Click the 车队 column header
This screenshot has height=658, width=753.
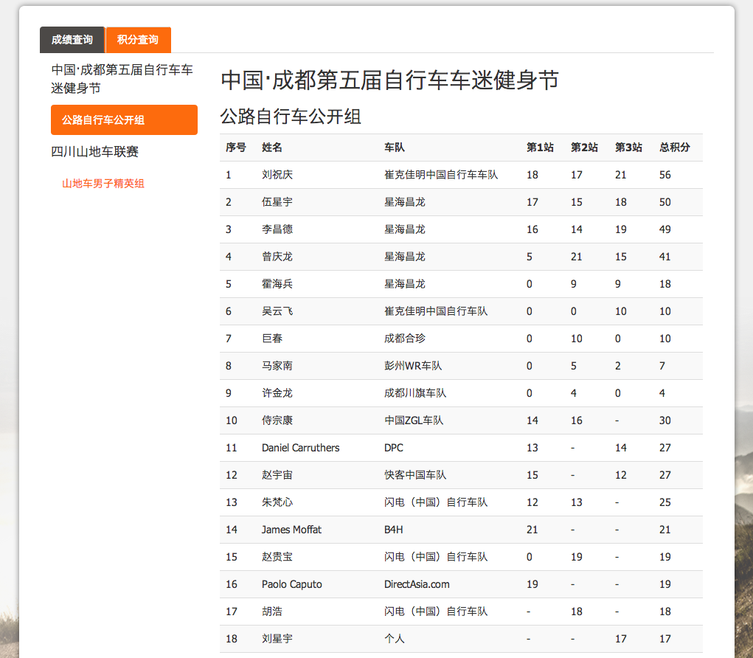click(x=395, y=148)
